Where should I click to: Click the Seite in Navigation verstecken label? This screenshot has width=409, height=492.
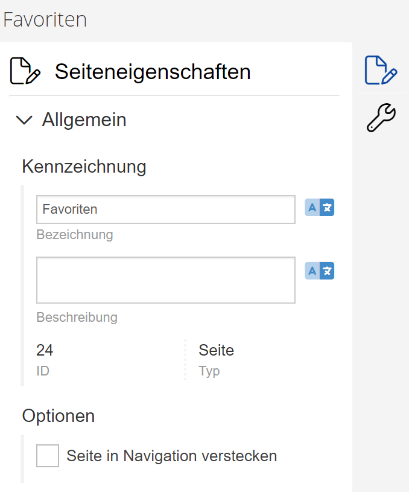(171, 456)
